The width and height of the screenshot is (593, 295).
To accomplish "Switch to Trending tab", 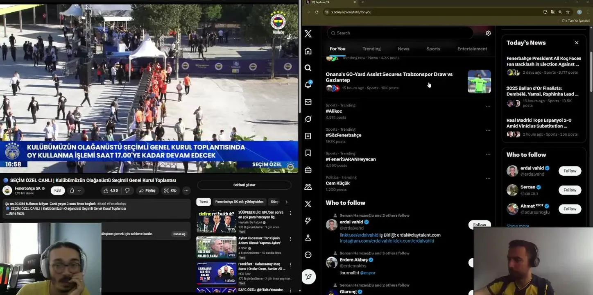I will point(371,49).
